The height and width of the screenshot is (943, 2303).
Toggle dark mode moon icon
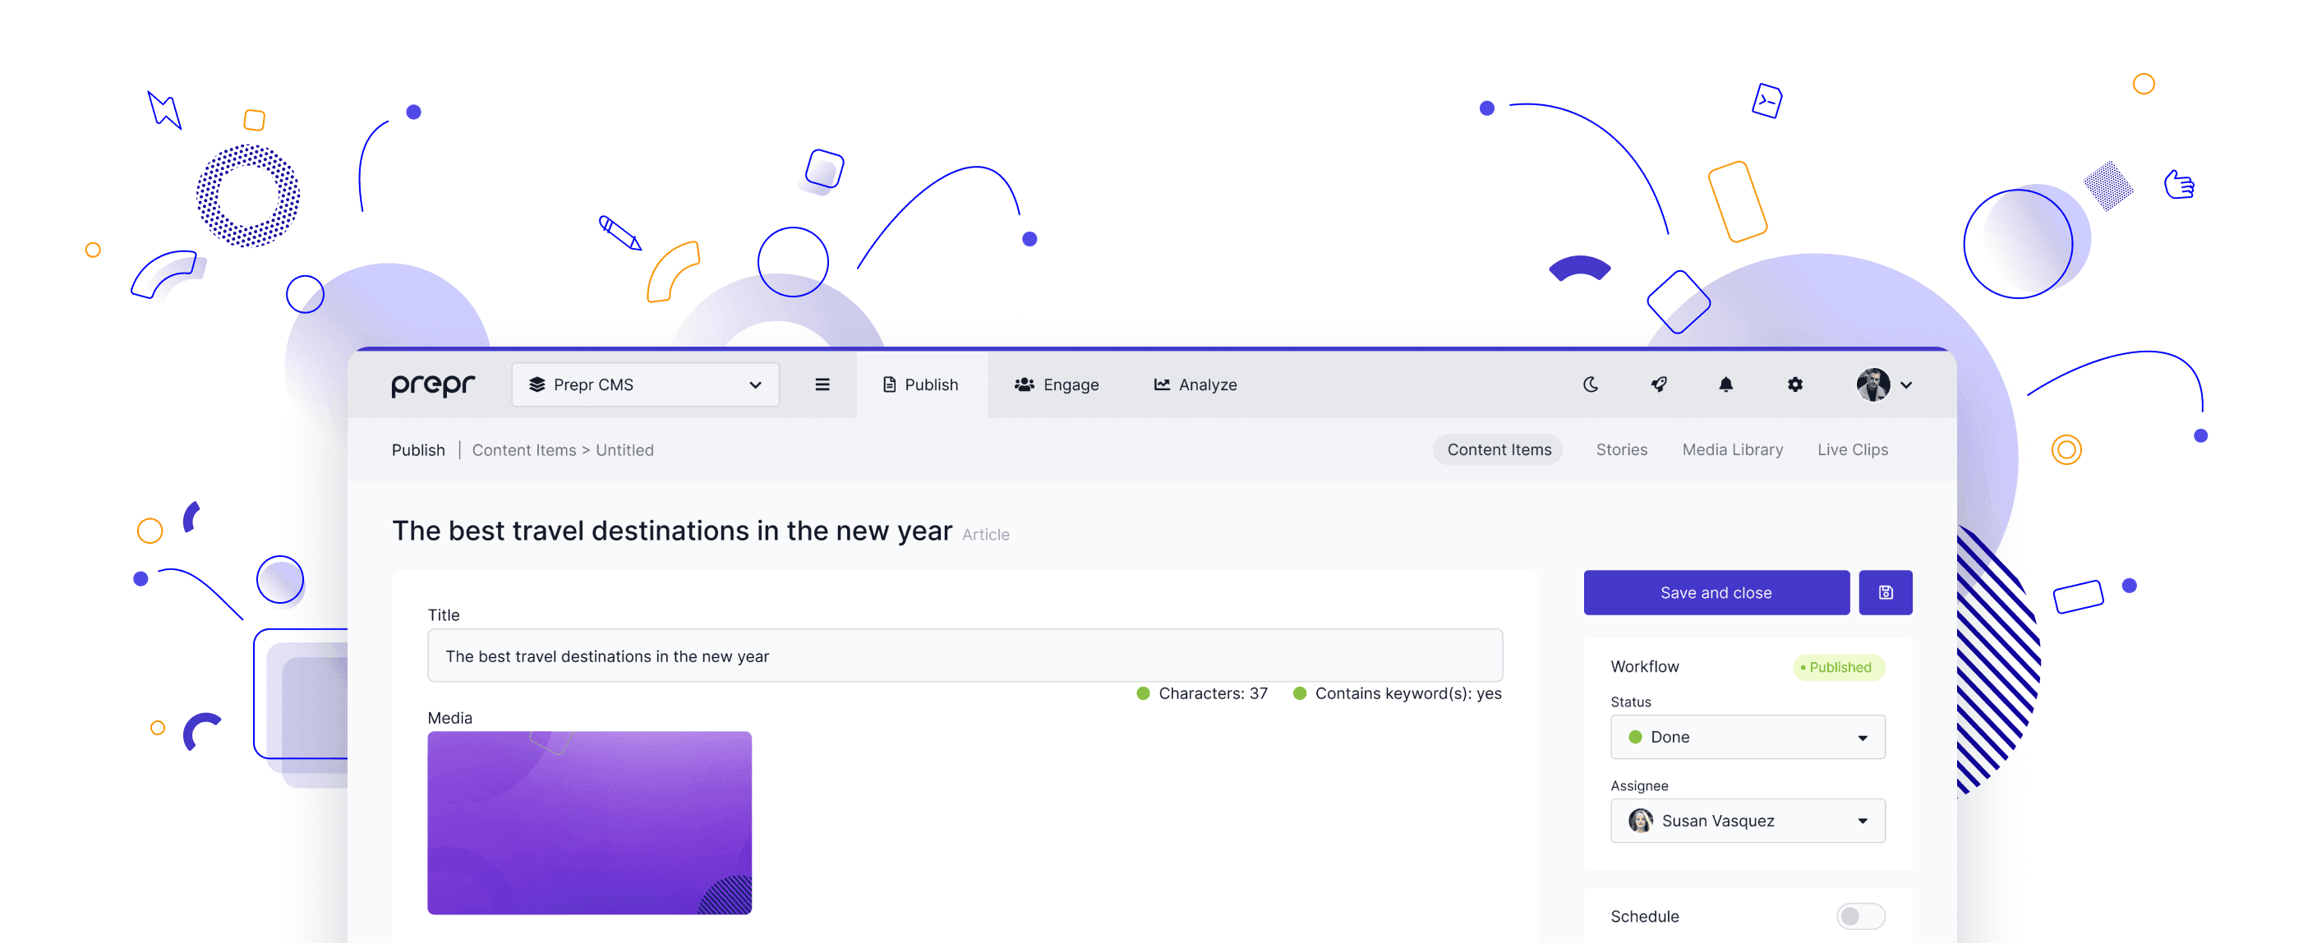pyautogui.click(x=1590, y=384)
